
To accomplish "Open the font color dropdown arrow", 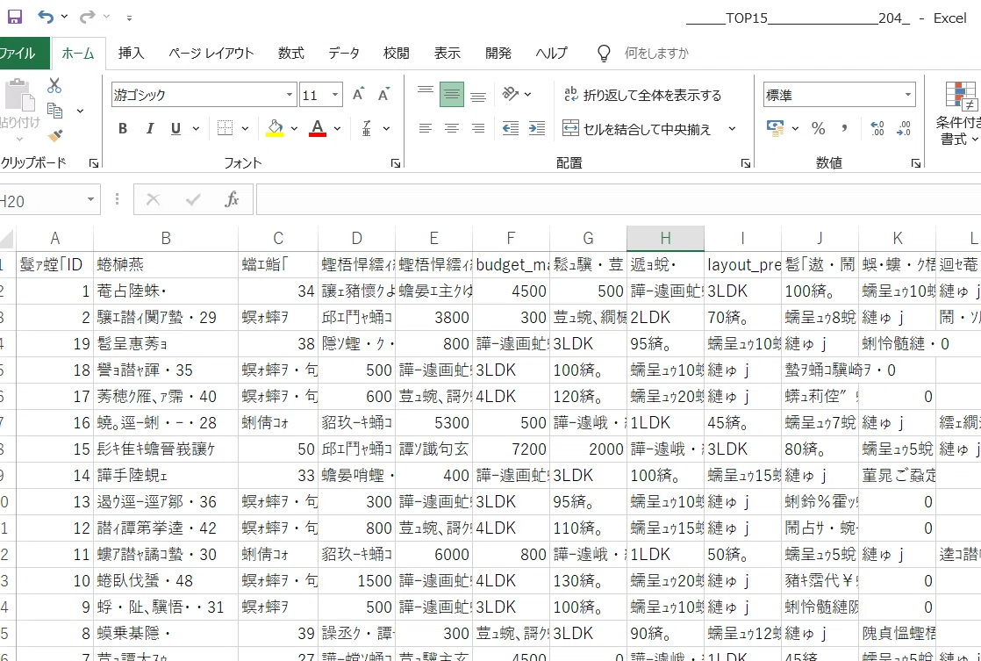I will click(x=337, y=128).
